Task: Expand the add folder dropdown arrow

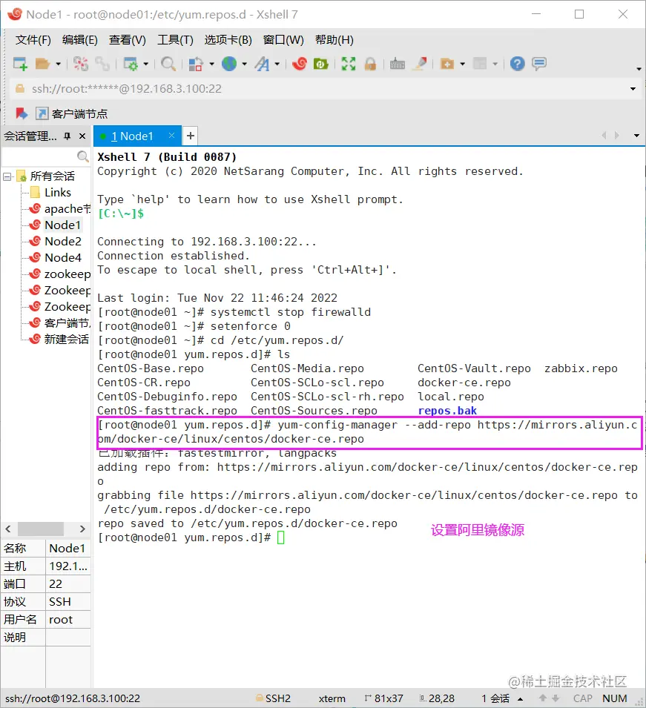Action: 462,64
